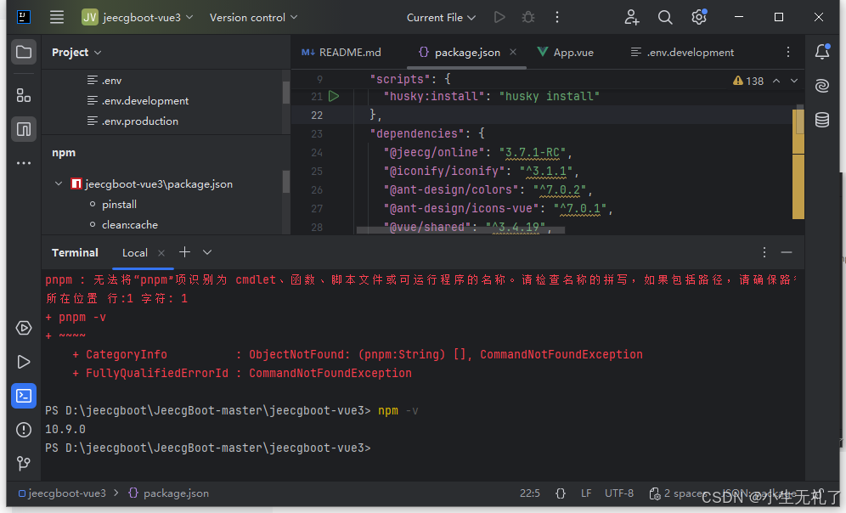846x513 pixels.
Task: Open the AI Assistant spiral icon
Action: tap(822, 86)
